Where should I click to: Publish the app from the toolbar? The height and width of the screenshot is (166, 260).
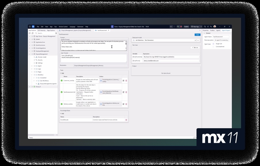coord(186,26)
